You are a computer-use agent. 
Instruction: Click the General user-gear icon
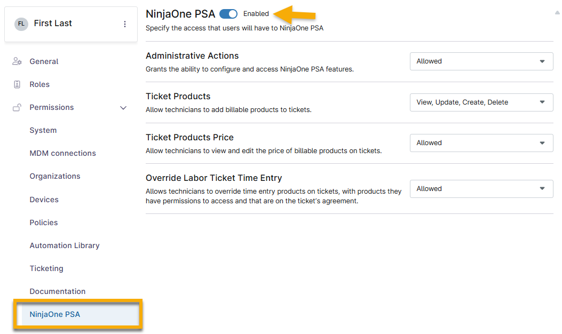[17, 61]
